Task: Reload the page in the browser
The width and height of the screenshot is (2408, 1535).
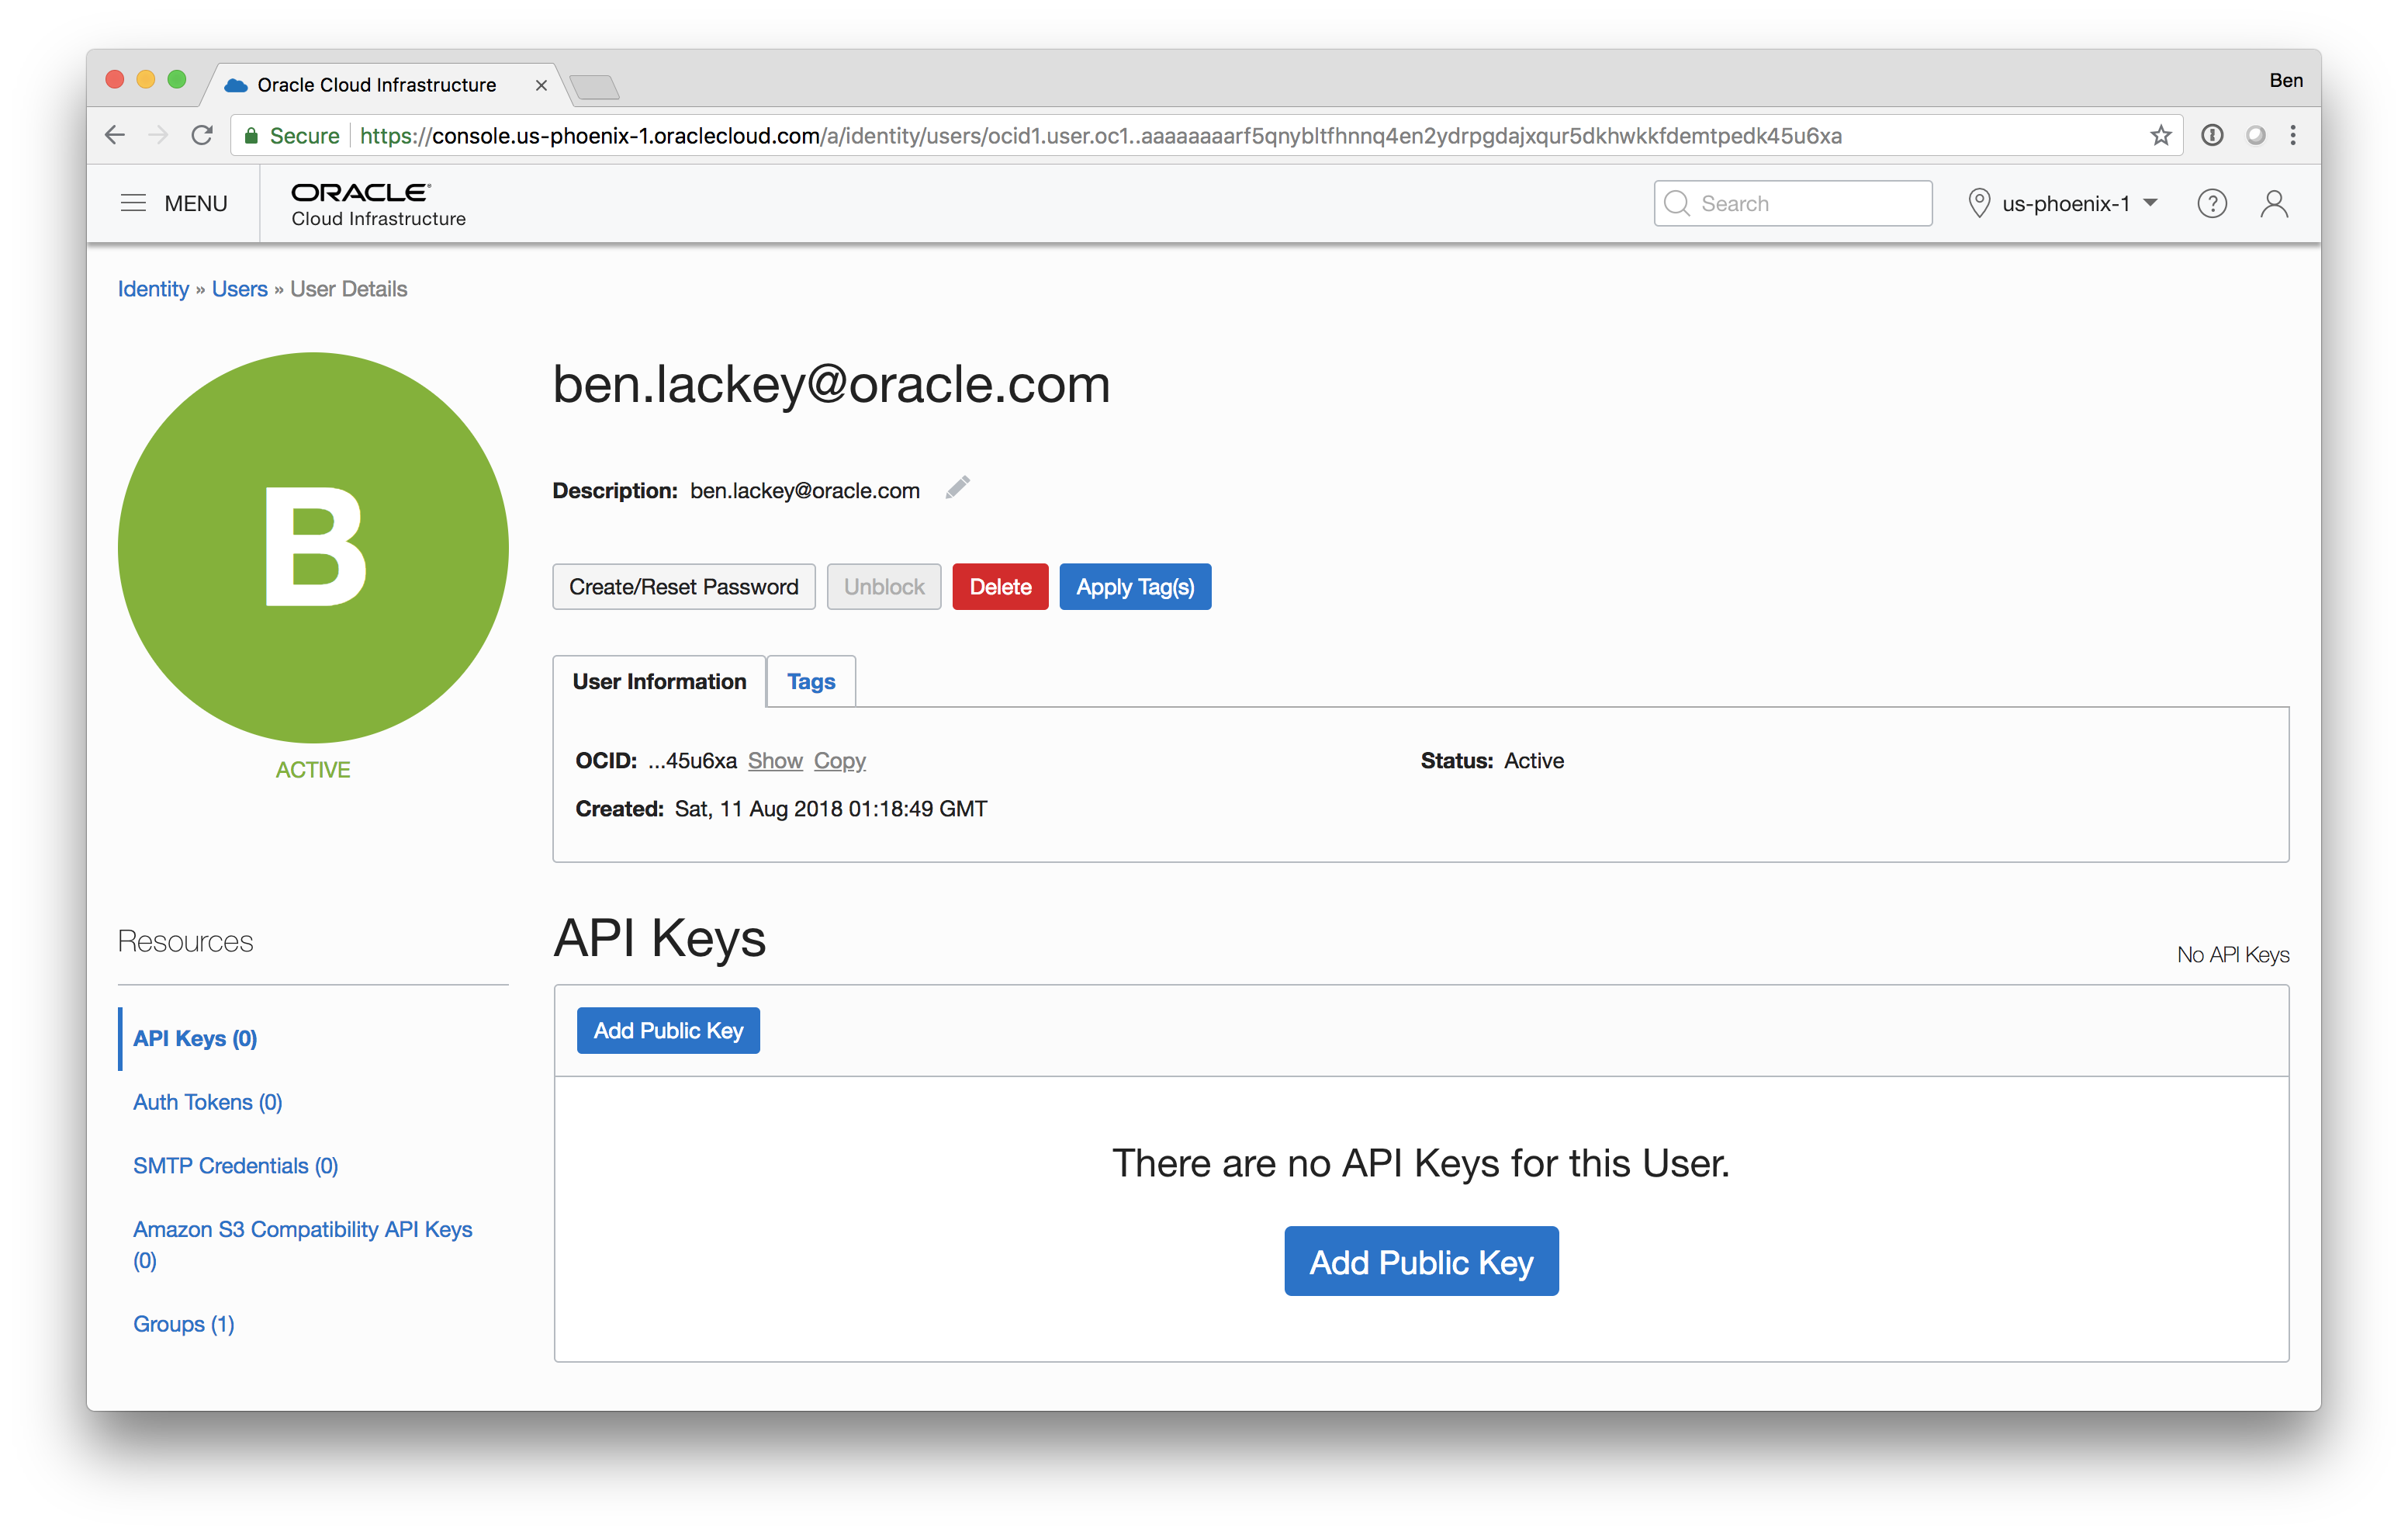Action: pyautogui.click(x=202, y=136)
